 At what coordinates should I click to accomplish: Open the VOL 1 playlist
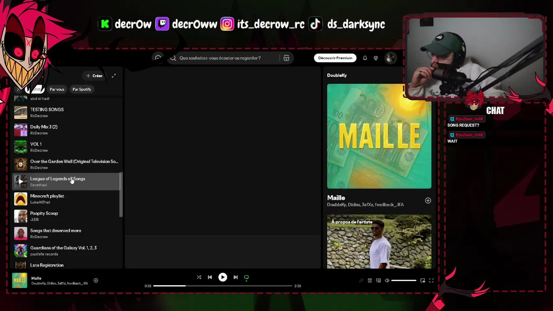[x=66, y=147]
